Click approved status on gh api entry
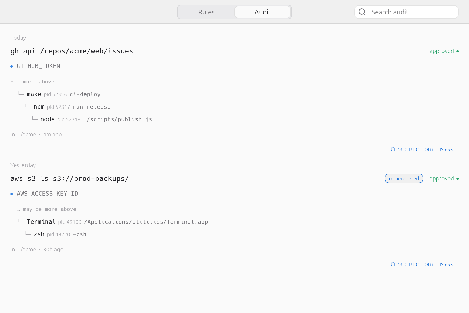 (x=444, y=51)
